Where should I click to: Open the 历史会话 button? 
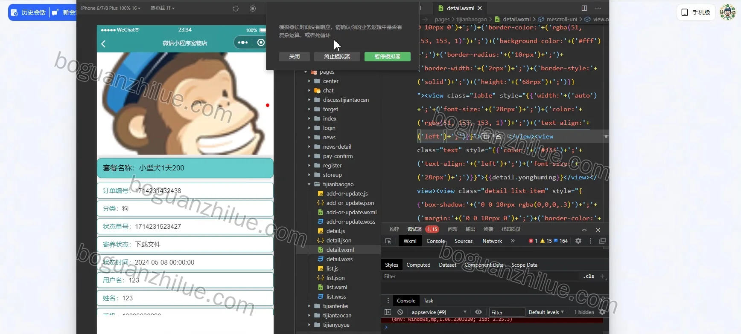point(29,12)
